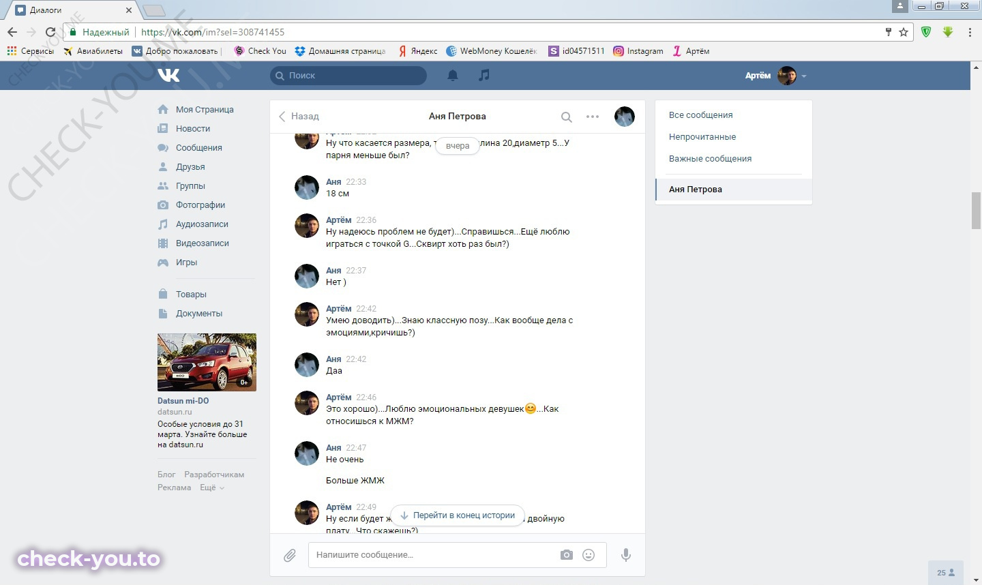The height and width of the screenshot is (585, 982).
Task: Open Товары in the sidebar
Action: click(191, 294)
